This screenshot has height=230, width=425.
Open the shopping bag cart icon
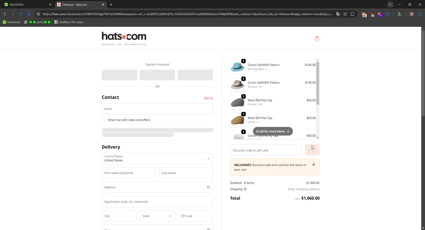pos(317,38)
